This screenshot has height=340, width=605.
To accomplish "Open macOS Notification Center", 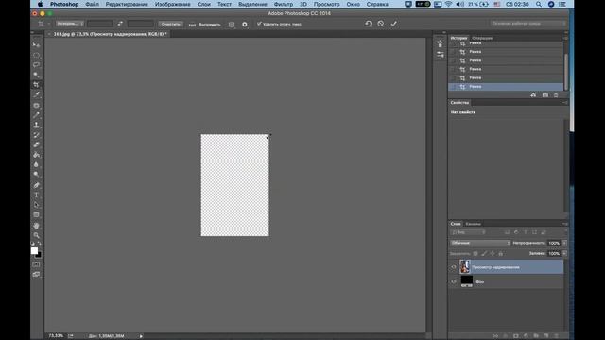I will pyautogui.click(x=562, y=4).
